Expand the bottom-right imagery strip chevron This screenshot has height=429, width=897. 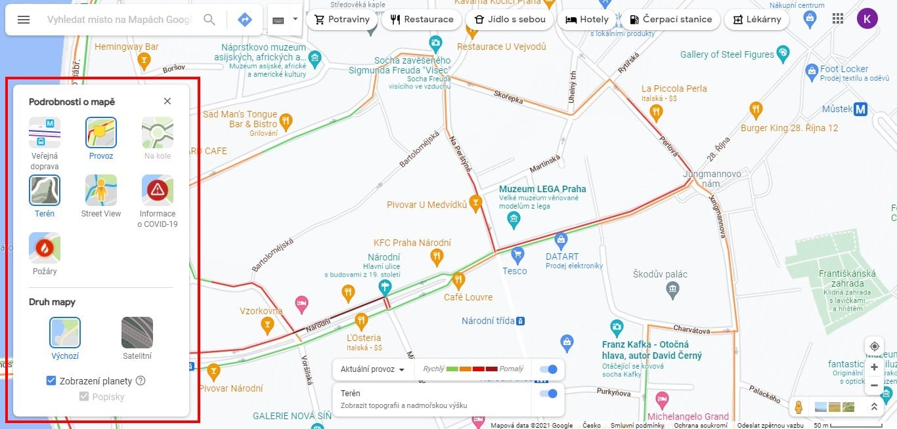[874, 407]
